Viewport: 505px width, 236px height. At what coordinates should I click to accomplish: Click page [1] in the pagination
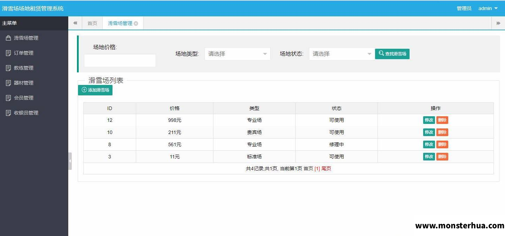pos(317,168)
